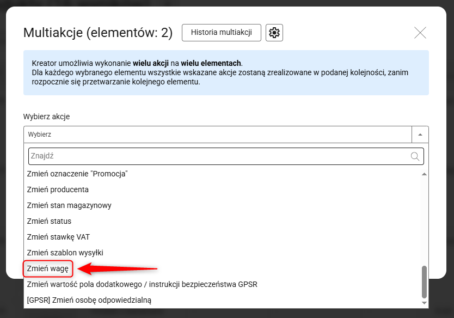Choose Zmień wartość pola dodatkowego GPSR
Screen dimensions: 454x318
pos(142,284)
